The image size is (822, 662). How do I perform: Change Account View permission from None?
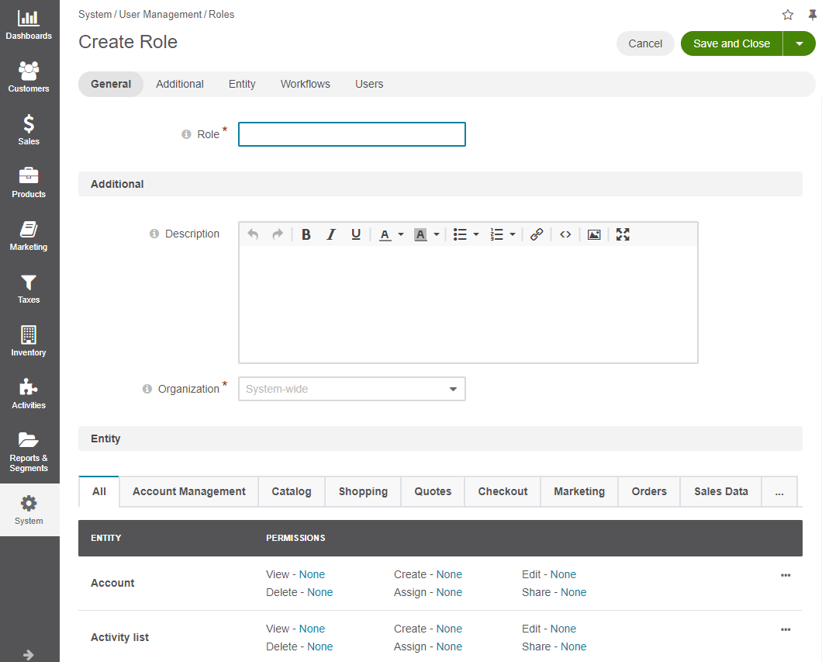tap(312, 574)
